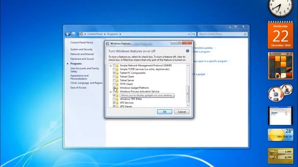Check the TFTP Client checkbox
The image size is (298, 167).
coord(114,84)
